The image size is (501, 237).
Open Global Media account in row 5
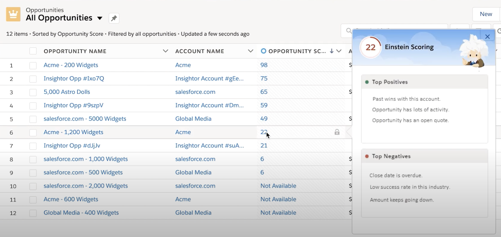click(193, 118)
